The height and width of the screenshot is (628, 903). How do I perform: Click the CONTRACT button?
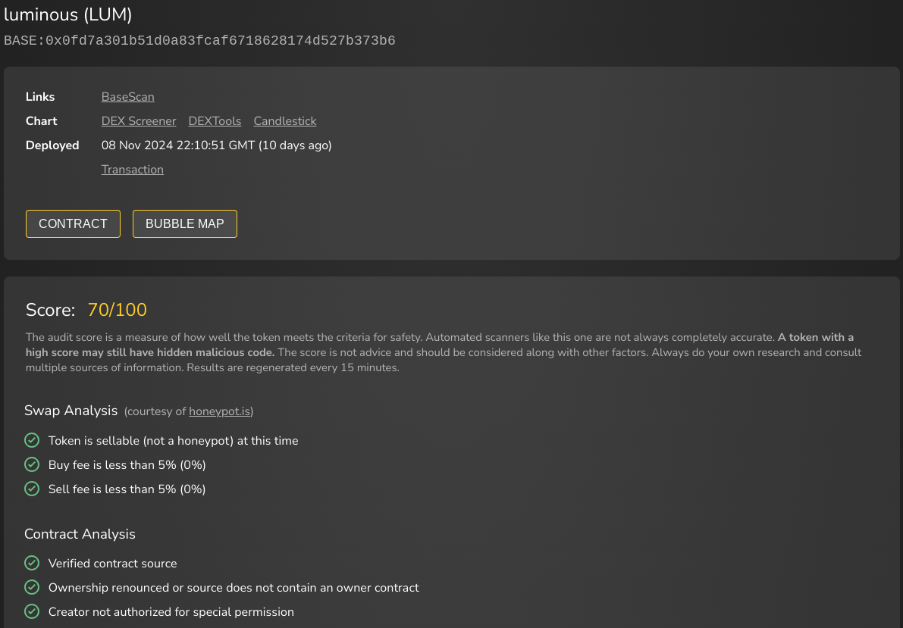[73, 224]
